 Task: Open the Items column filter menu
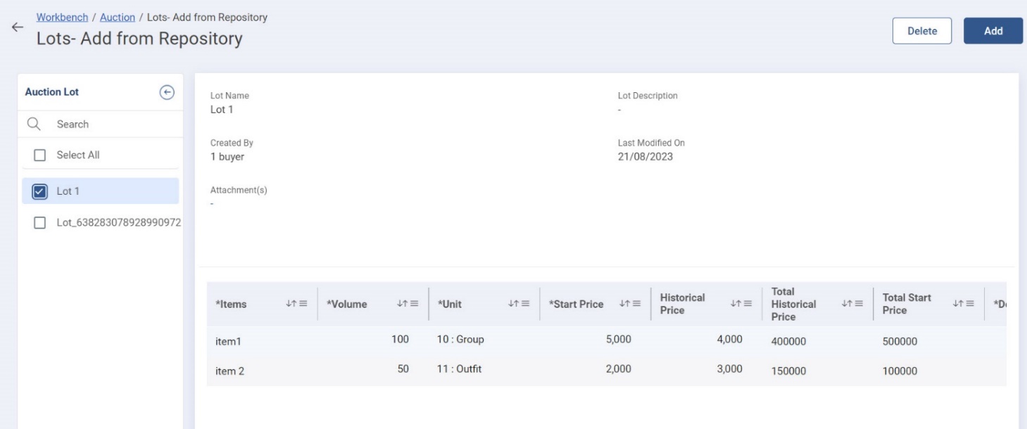click(303, 304)
